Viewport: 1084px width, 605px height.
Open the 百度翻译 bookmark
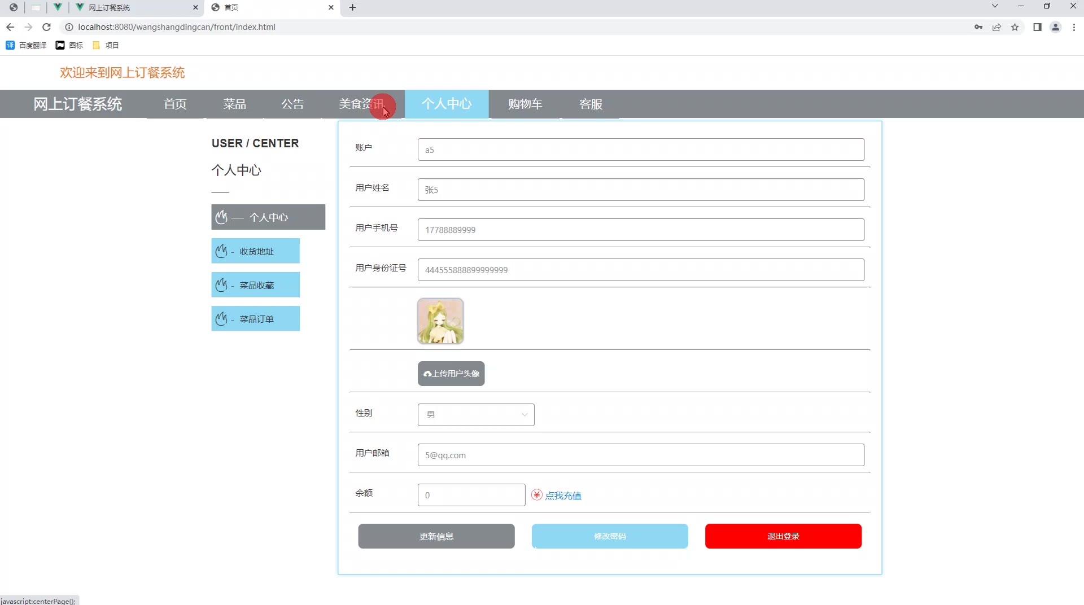26,45
